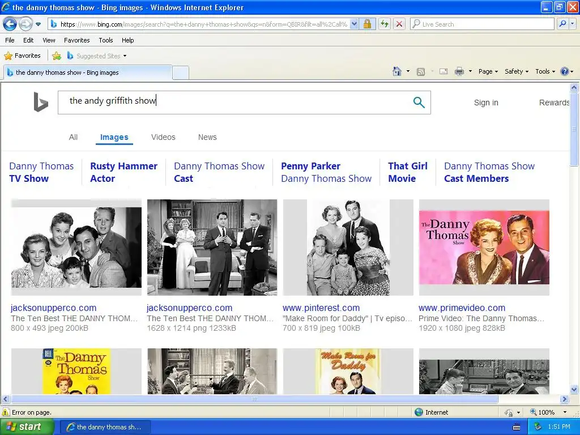
Task: Open the living room scene thumbnail 1628 x 1214
Action: pyautogui.click(x=212, y=248)
